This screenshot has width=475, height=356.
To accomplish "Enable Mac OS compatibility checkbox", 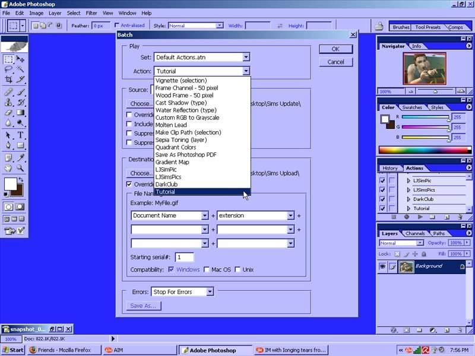I will click(x=207, y=269).
